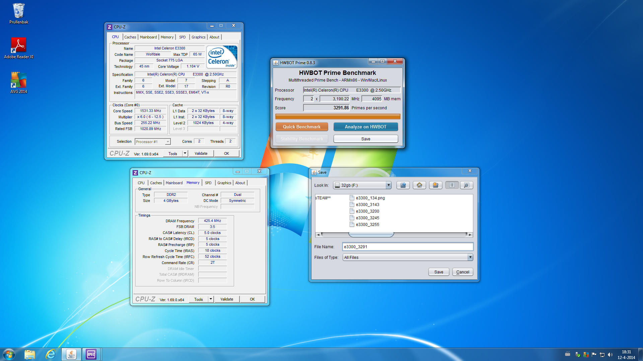This screenshot has width=643, height=361.
Task: Open About tab in upper CPU-Z window
Action: (214, 37)
